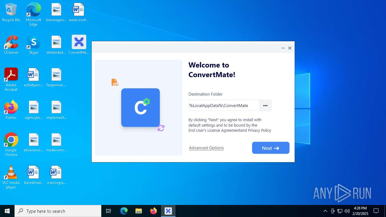Close the ConvertMate installer window
The height and width of the screenshot is (217, 386).
coord(290,48)
